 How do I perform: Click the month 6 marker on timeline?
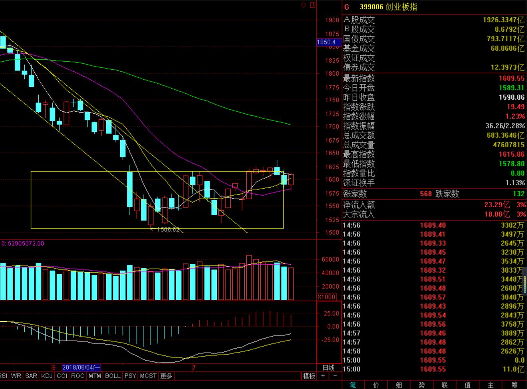[x=53, y=367]
